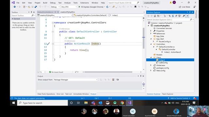This screenshot has height=117, width=209.
Task: Click the Search Visual Studio box
Action: click(123, 3)
